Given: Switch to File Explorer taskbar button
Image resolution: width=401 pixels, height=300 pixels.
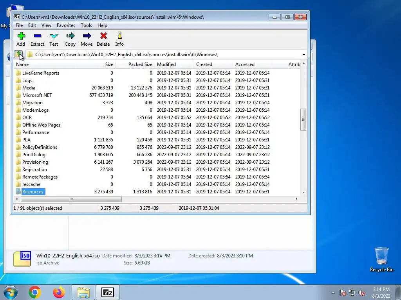Looking at the screenshot, I should coord(83,292).
